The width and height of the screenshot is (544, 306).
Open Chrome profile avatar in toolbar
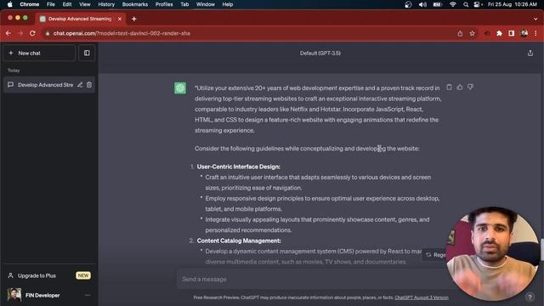[524, 33]
